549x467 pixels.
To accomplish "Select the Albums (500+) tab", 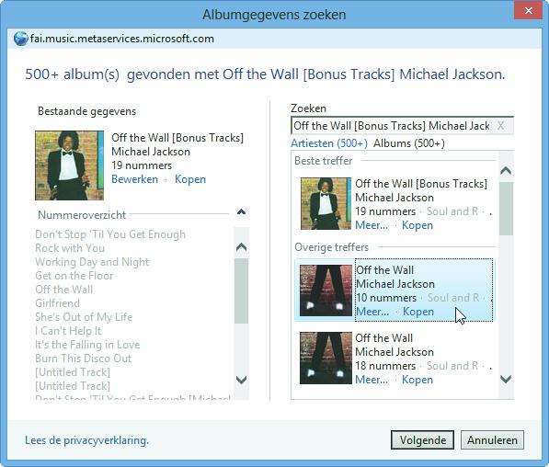I will [409, 143].
